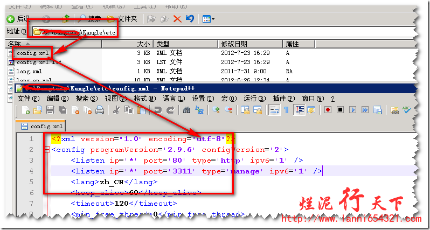Click the New file icon in Notepad++ toolbar
Viewport: 430px width, 230px height.
coord(26,110)
